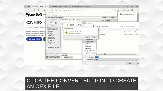Open the Target dropdown
This screenshot has height=91, width=163.
(x=111, y=20)
